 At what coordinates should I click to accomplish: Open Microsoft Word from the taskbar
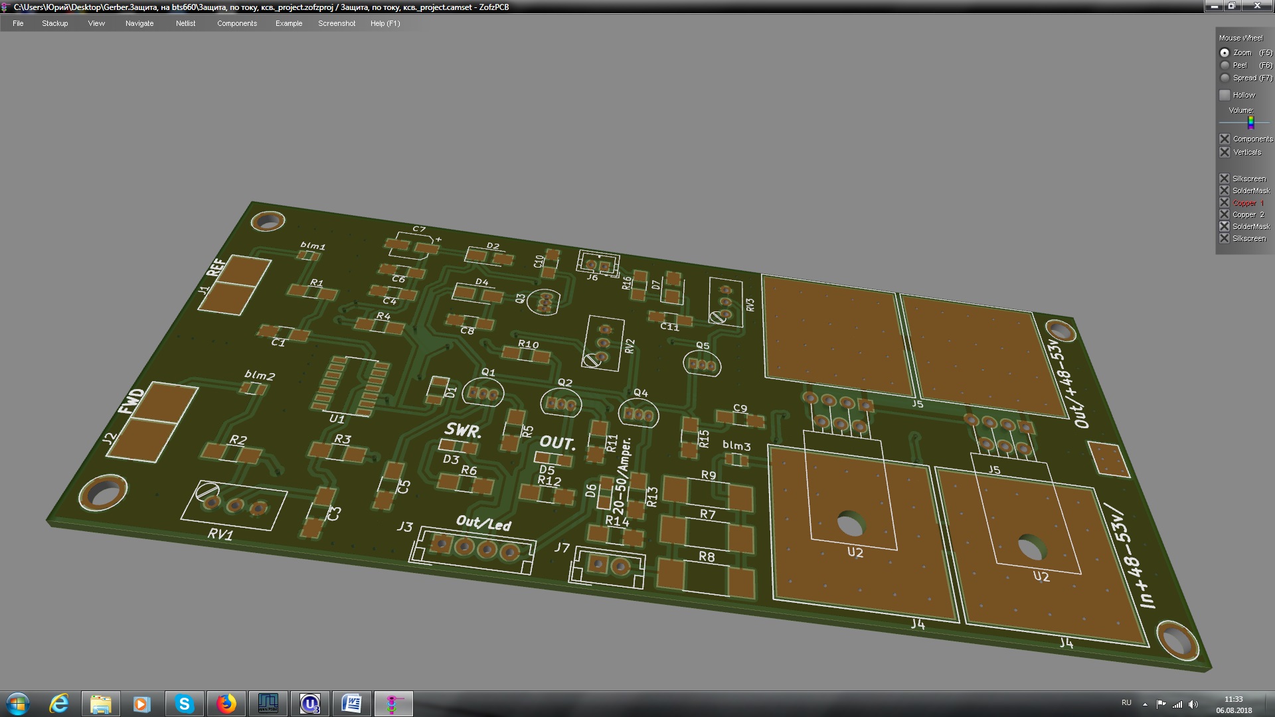(x=351, y=704)
